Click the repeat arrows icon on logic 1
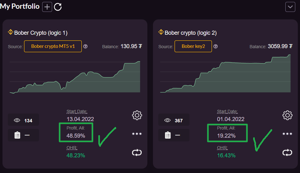This screenshot has height=173, width=300. click(137, 152)
